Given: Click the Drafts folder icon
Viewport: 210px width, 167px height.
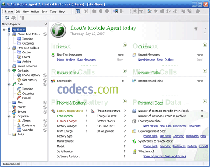Looking at the screenshot, I should [x=19, y=57].
